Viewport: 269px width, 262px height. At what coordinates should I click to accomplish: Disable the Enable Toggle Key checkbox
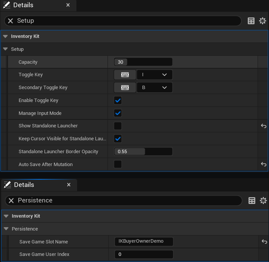tap(118, 100)
